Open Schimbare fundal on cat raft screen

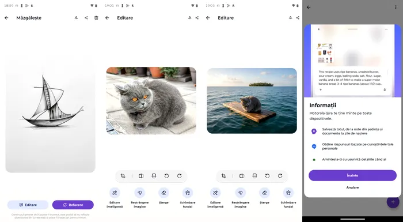288,198
